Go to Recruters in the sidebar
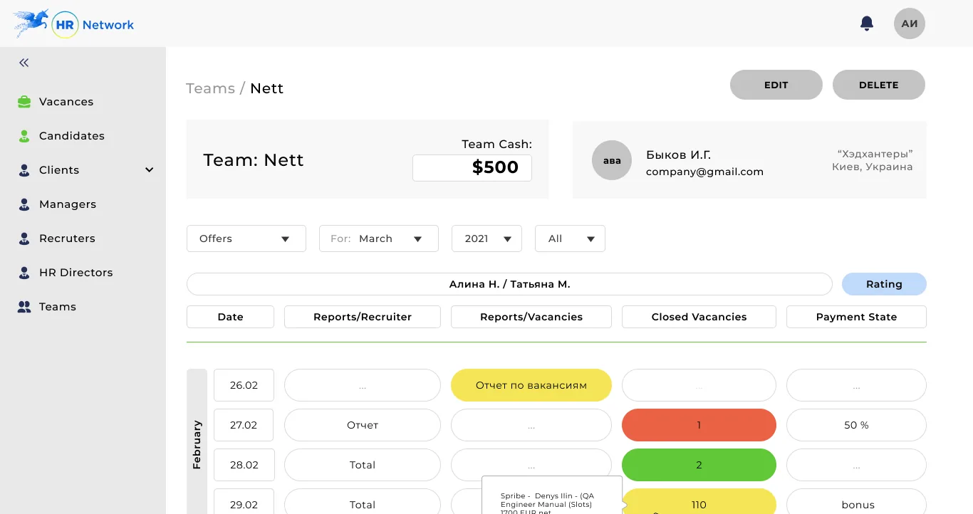 [67, 238]
